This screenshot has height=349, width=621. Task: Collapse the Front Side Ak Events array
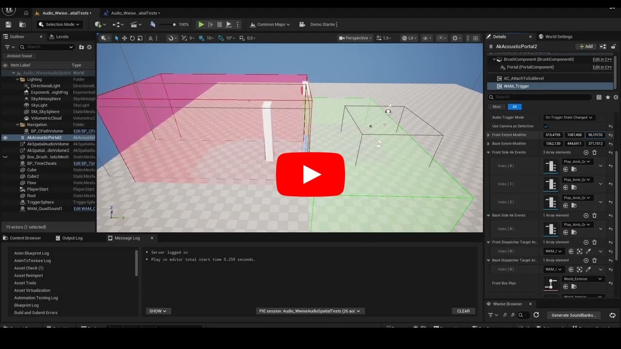click(x=489, y=152)
